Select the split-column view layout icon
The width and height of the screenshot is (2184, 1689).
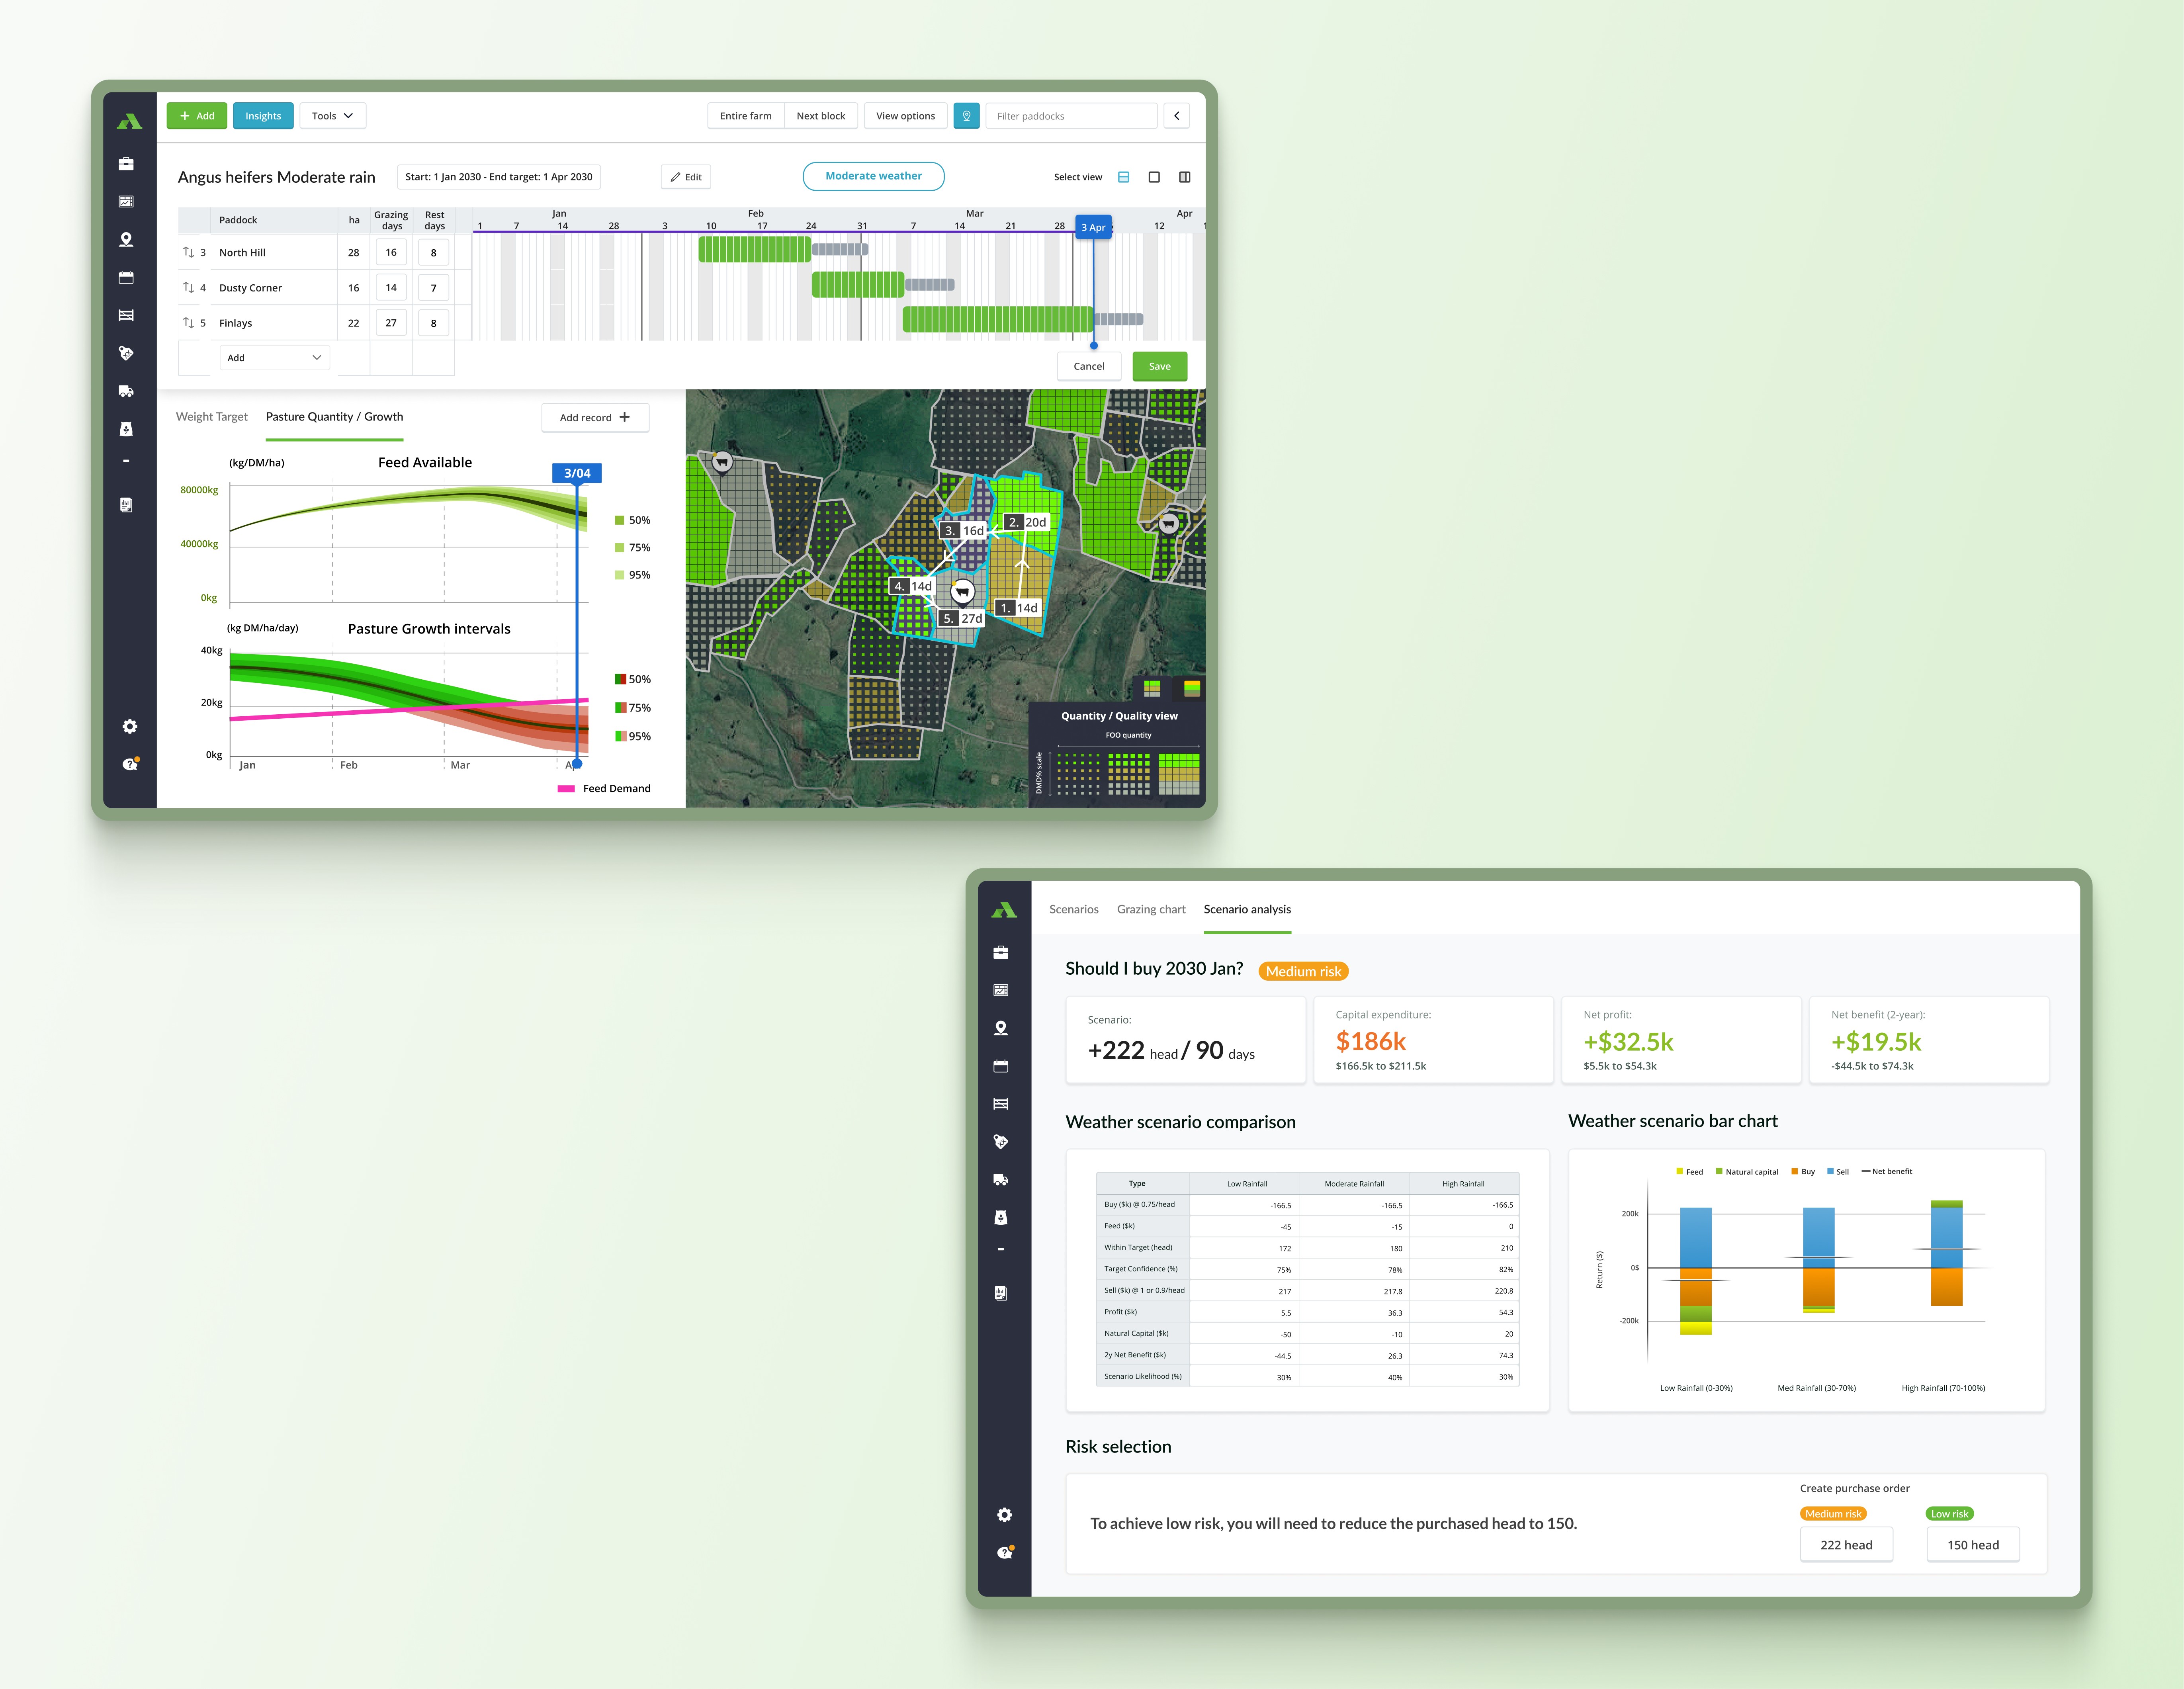coord(1185,177)
